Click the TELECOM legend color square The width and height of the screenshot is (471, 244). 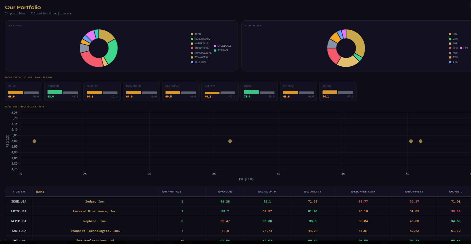[192, 62]
